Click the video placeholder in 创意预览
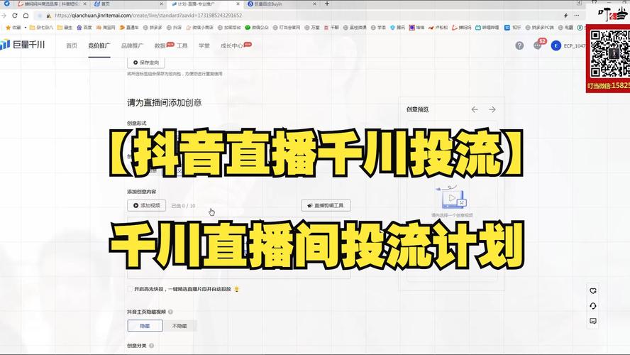 452,198
